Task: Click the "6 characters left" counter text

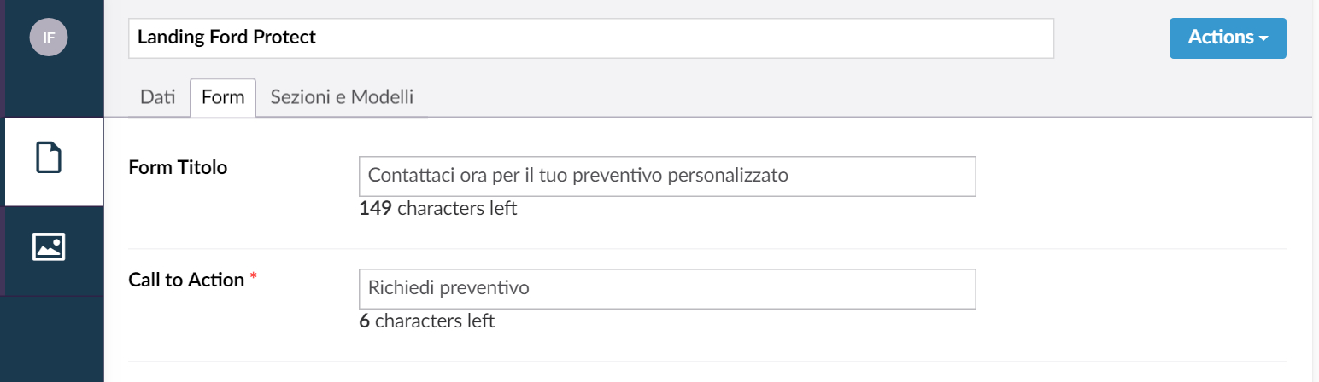Action: [427, 321]
